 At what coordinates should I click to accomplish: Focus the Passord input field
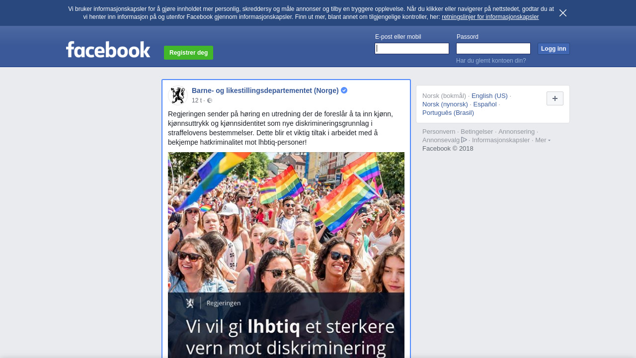(x=493, y=48)
